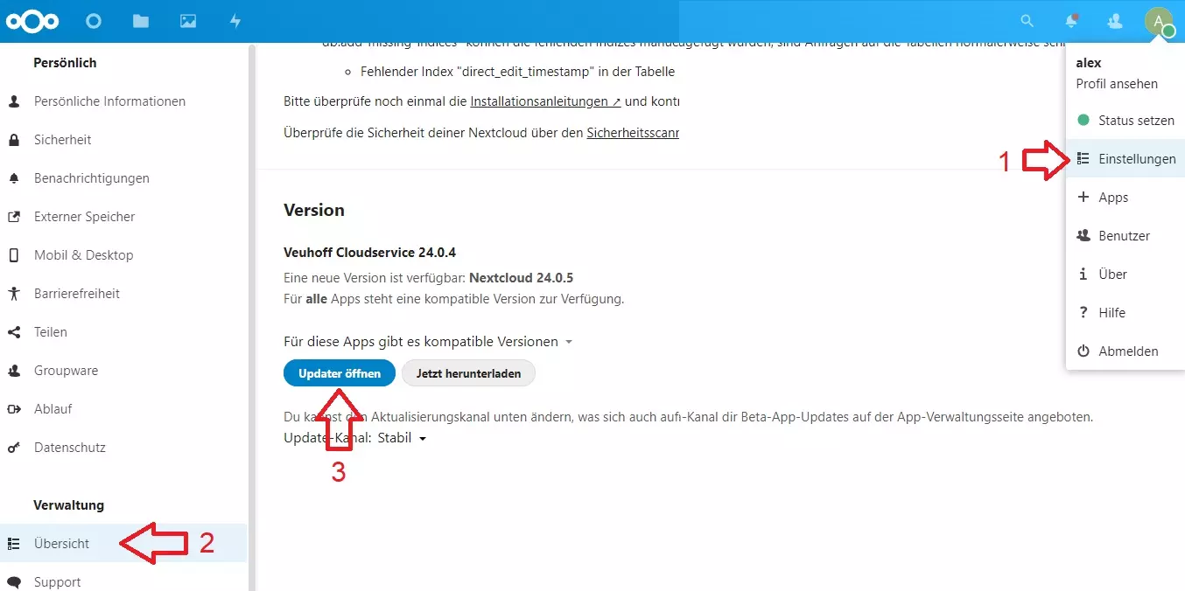The width and height of the screenshot is (1185, 591).
Task: Click the lock icon beside Sicherheit
Action: click(14, 140)
